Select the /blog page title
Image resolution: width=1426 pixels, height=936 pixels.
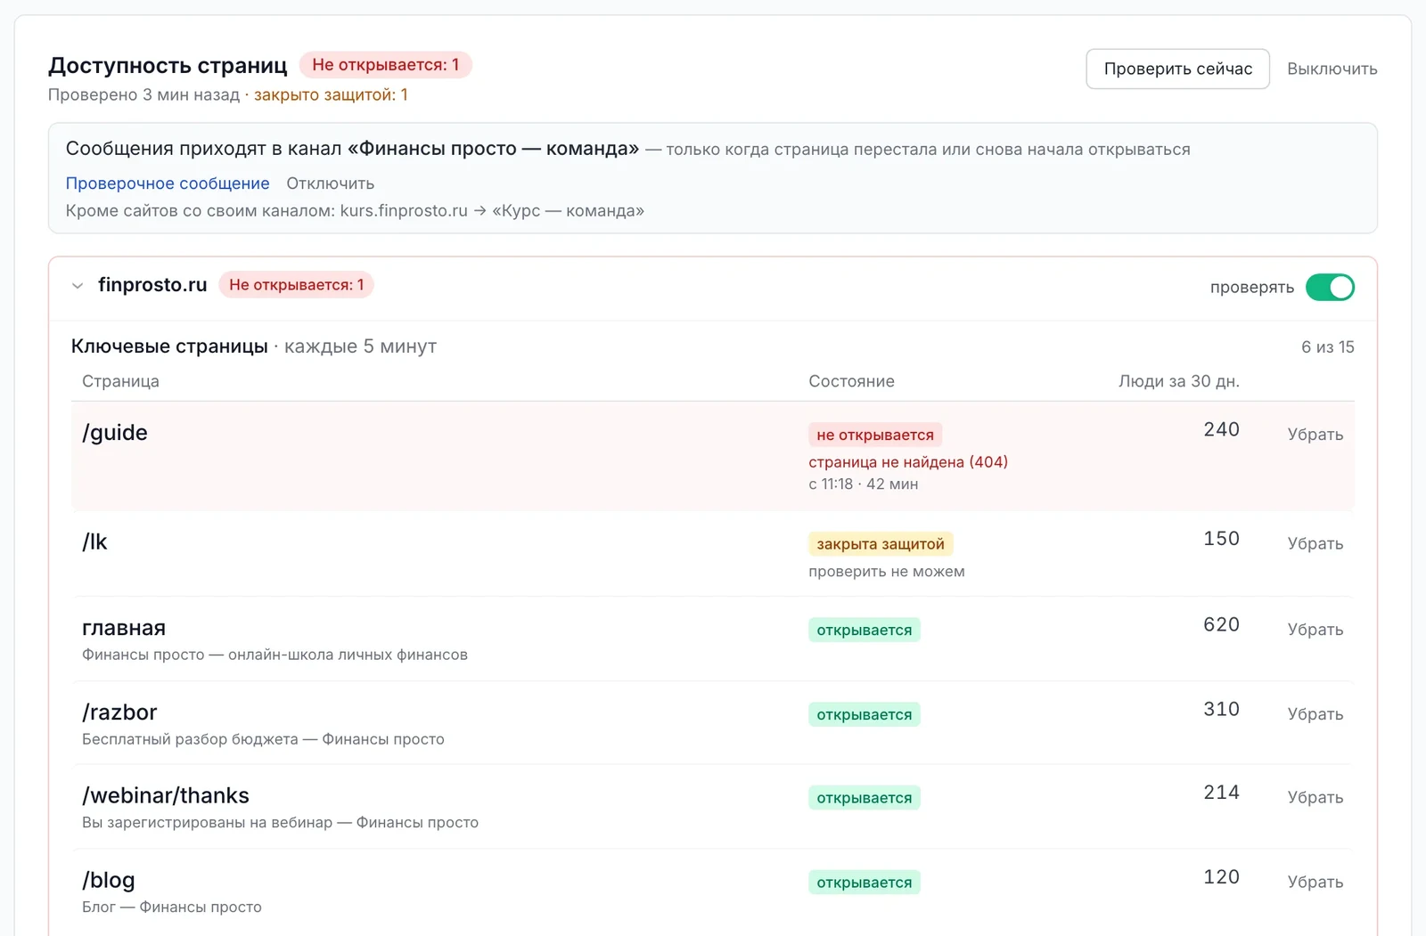[109, 880]
